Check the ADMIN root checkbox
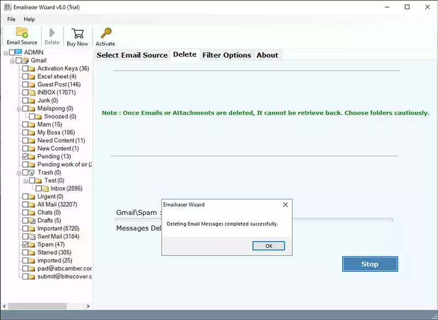Image resolution: width=438 pixels, height=320 pixels. point(11,52)
